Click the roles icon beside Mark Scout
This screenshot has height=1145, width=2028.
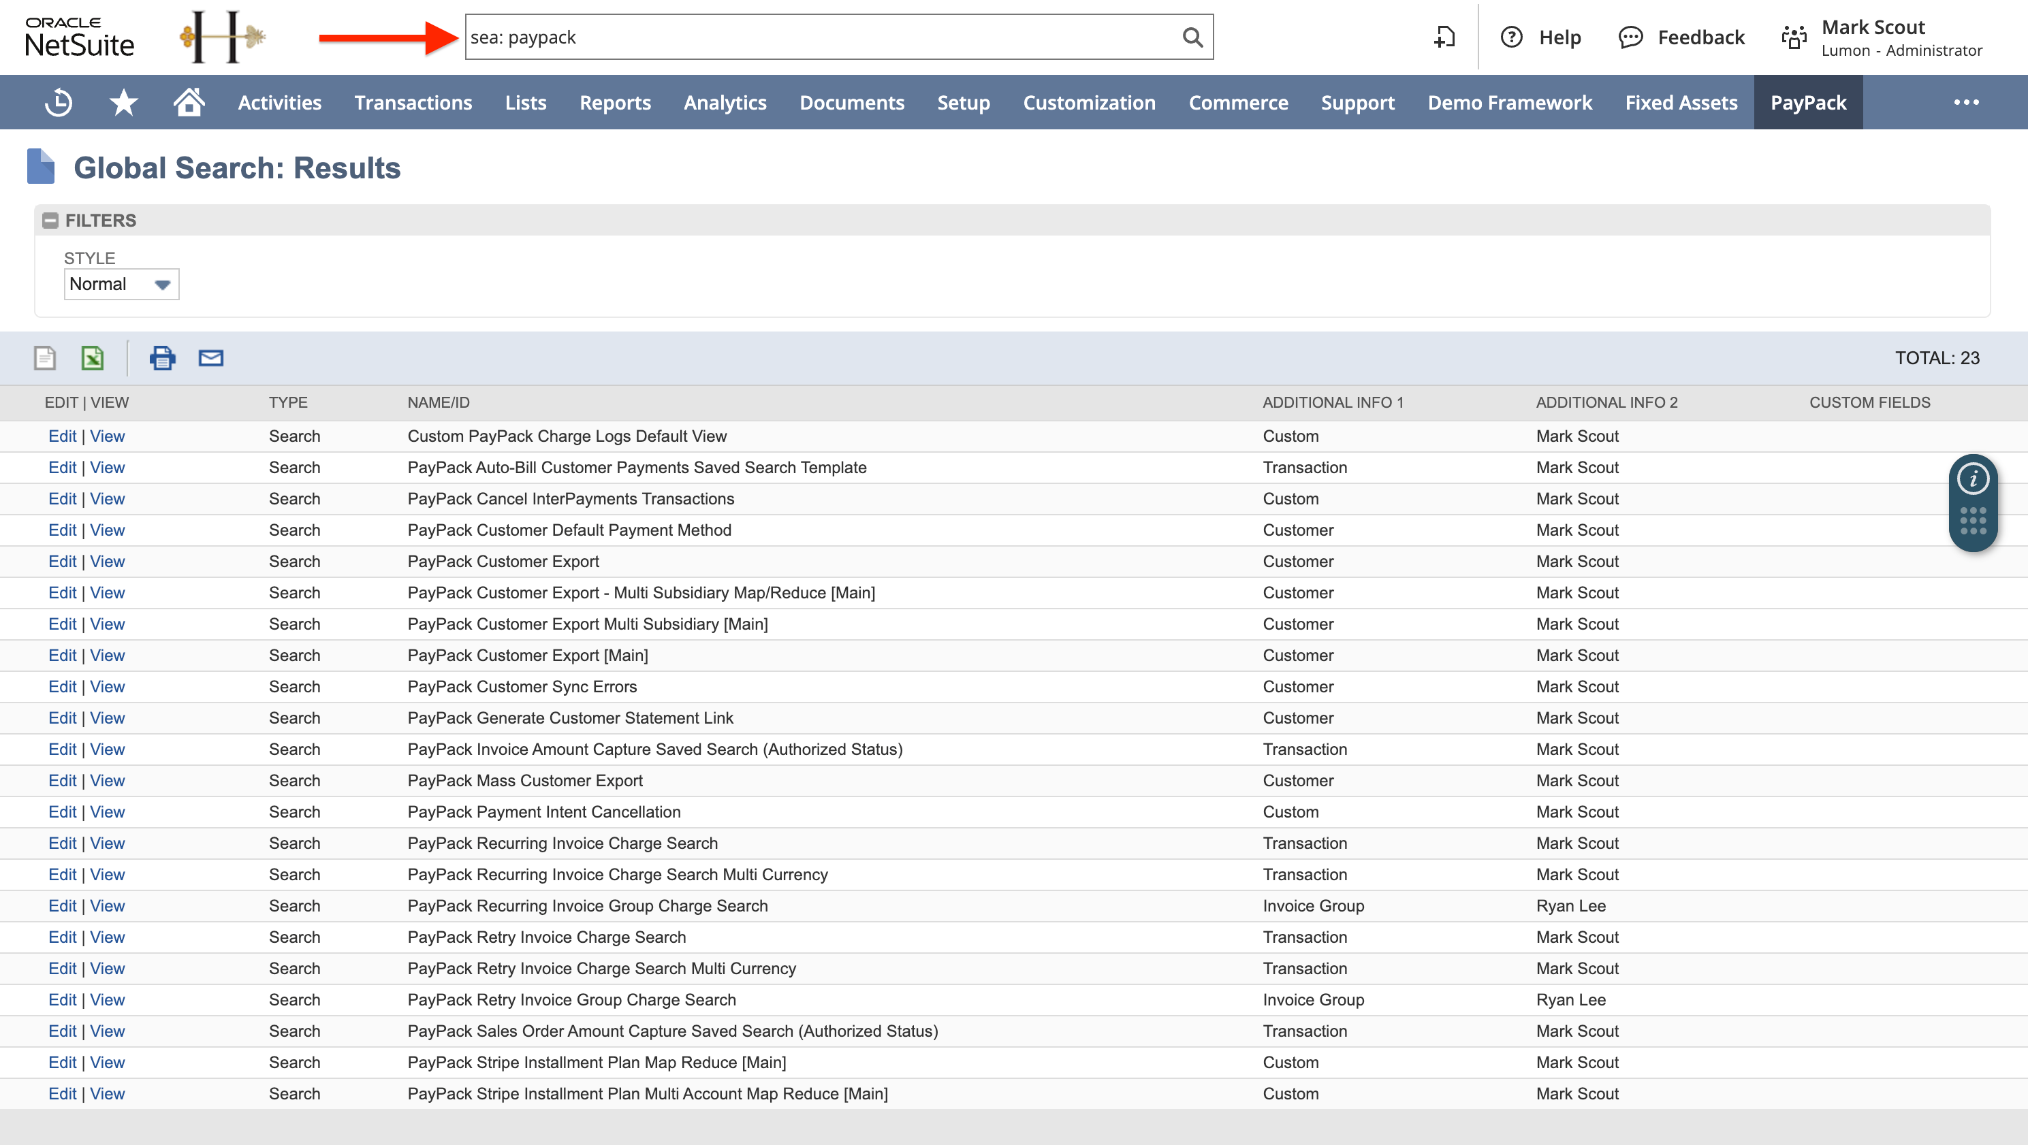click(1793, 36)
